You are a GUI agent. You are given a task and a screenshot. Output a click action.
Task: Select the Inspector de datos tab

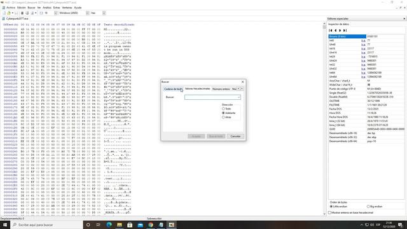click(339, 24)
